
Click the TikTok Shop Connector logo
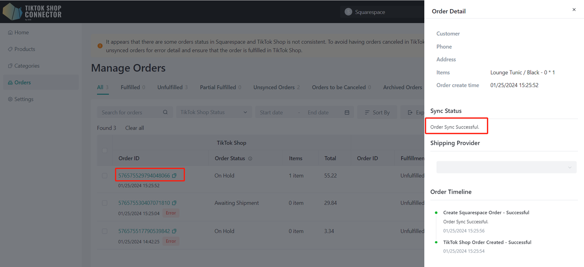[32, 11]
